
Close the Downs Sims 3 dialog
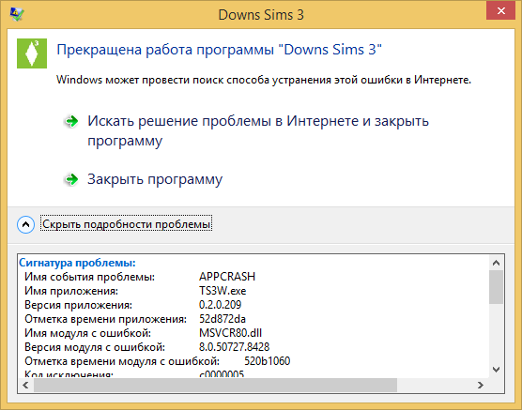click(x=500, y=11)
